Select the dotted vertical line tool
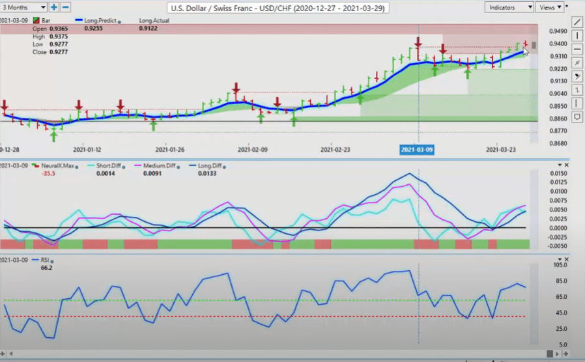 click(x=577, y=104)
